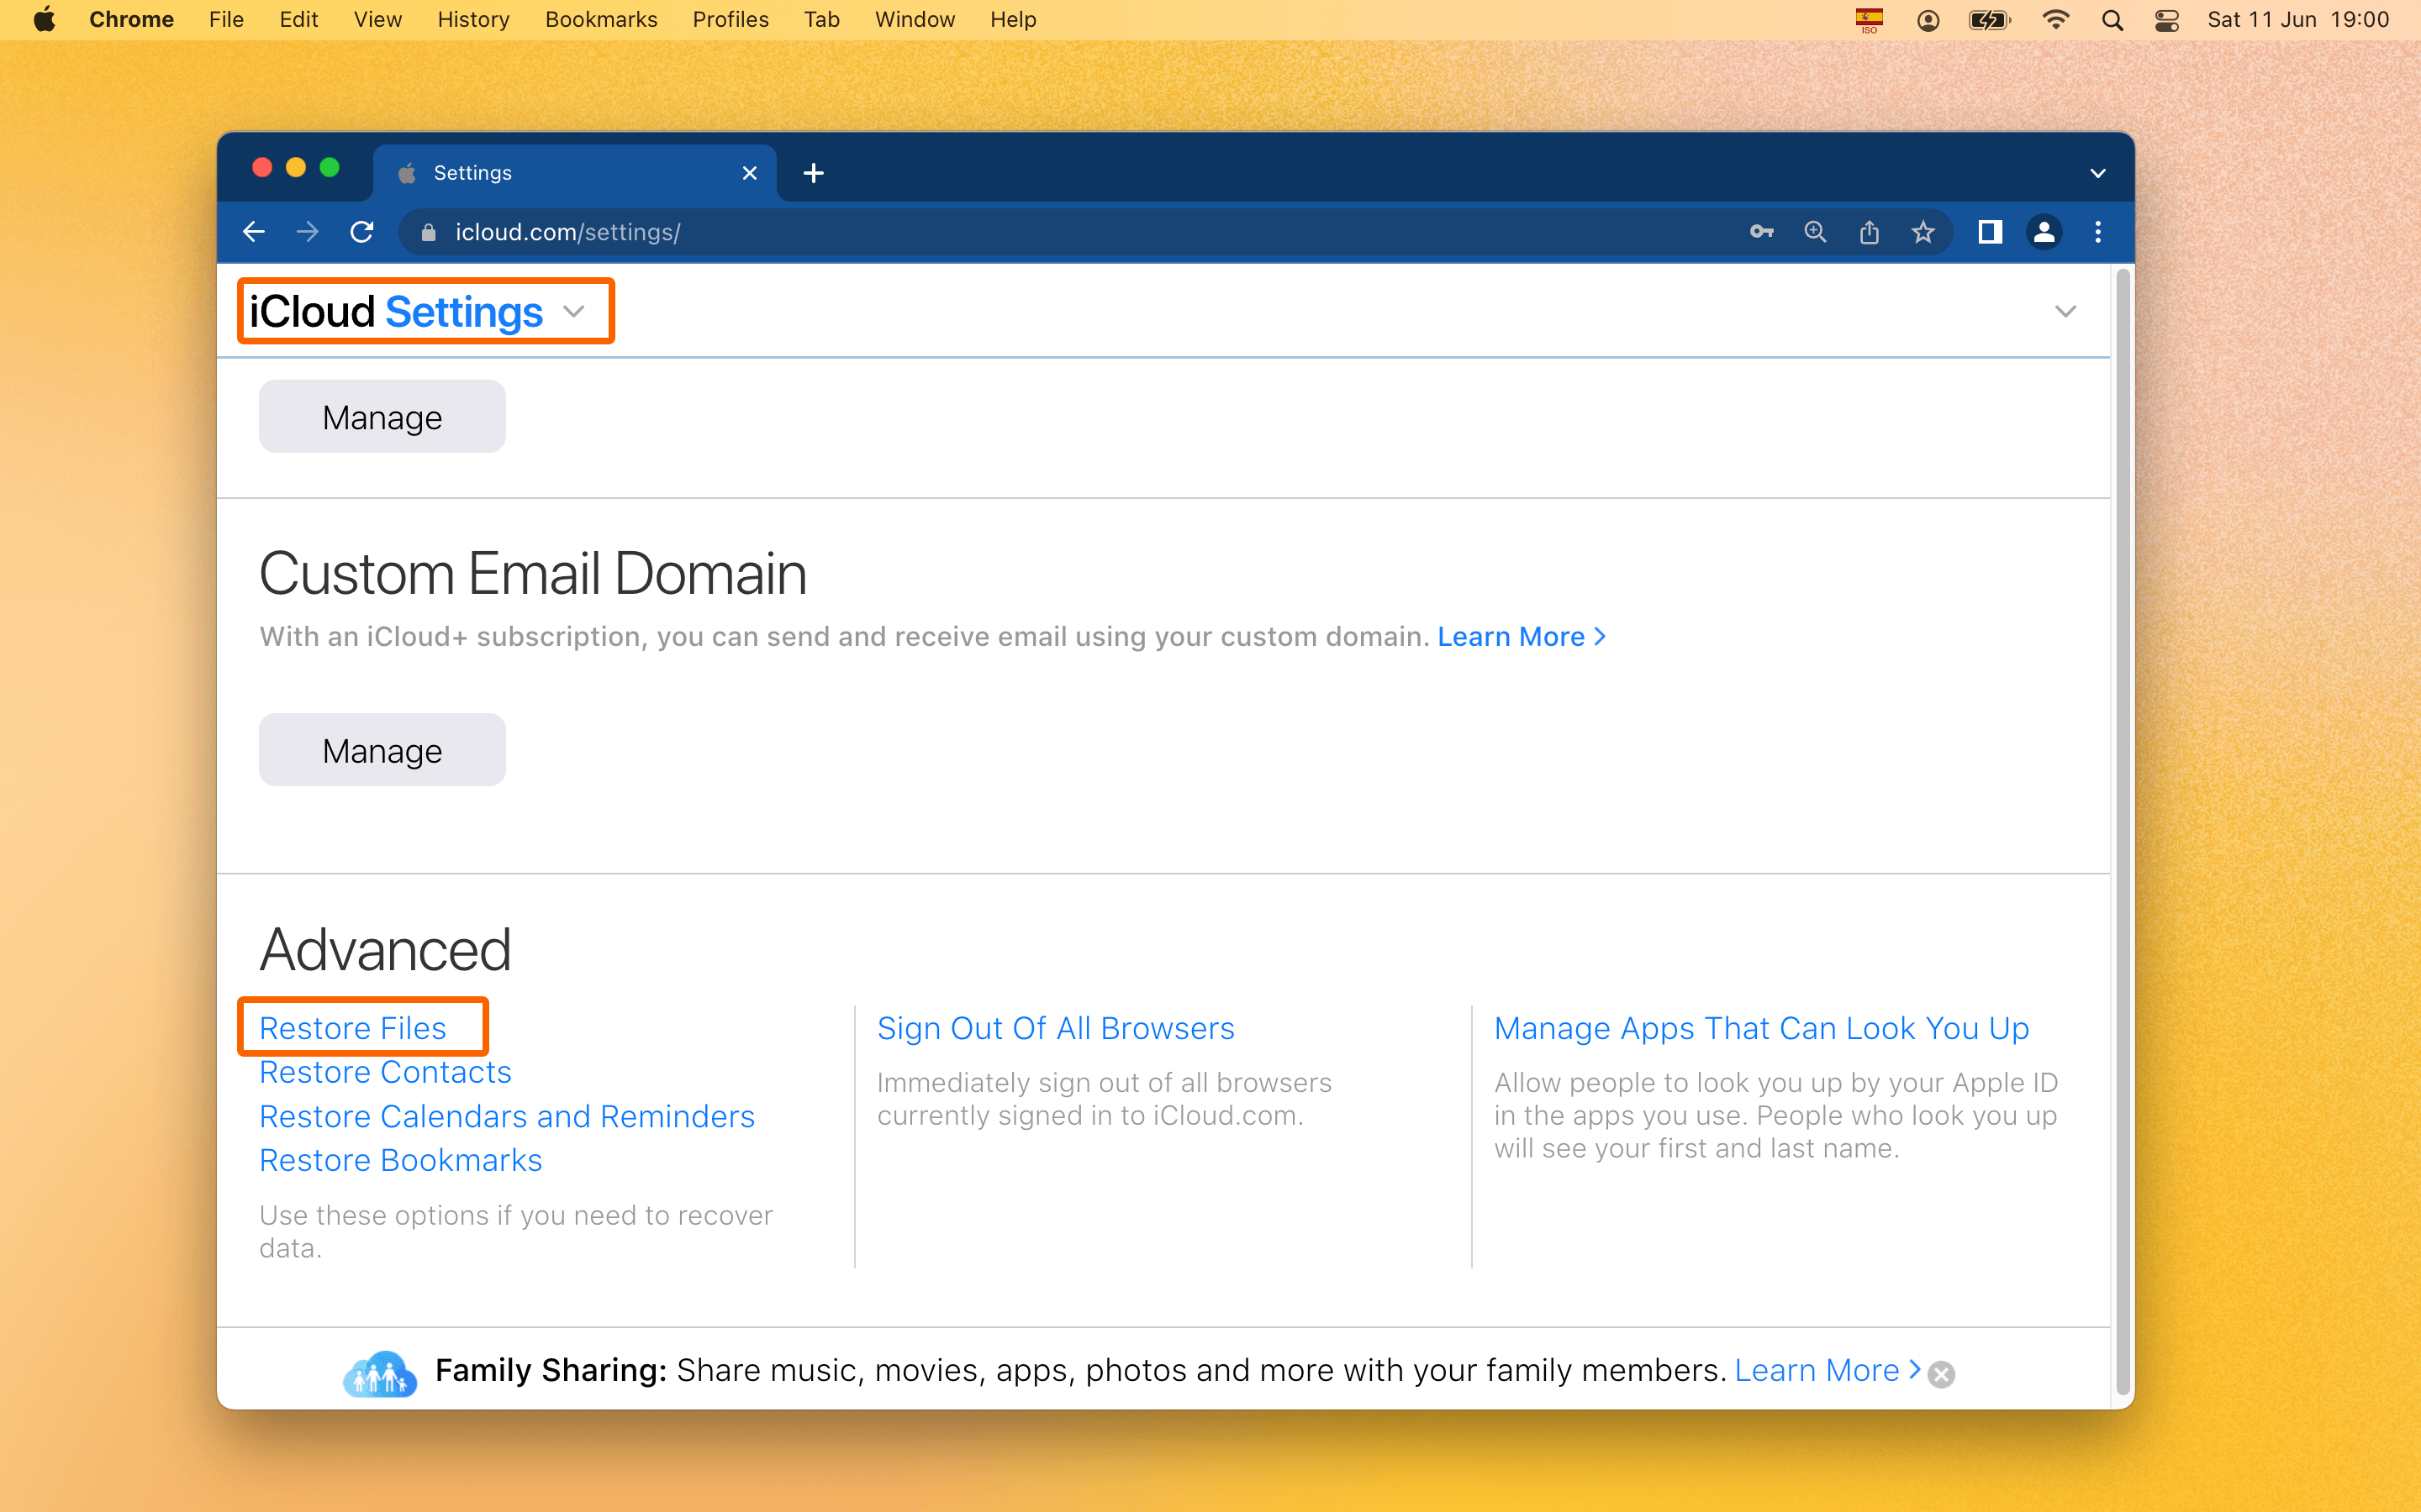2421x1512 pixels.
Task: Open the Bookmarks menu
Action: click(600, 20)
